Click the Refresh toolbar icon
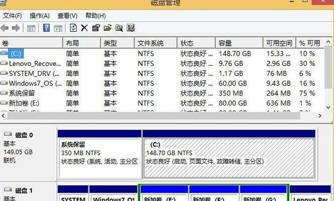 73,28
